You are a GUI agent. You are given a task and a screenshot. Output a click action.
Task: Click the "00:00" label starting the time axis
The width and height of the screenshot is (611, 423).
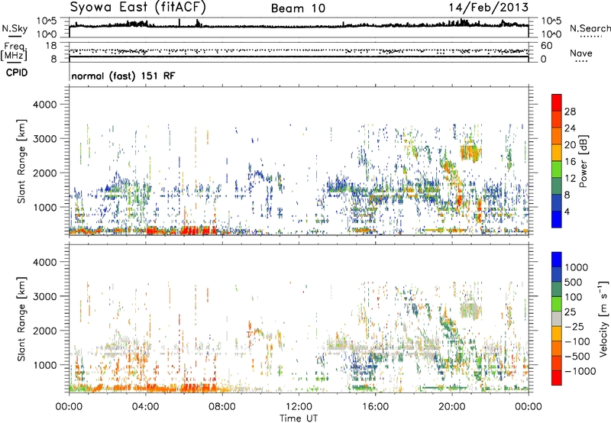[69, 407]
